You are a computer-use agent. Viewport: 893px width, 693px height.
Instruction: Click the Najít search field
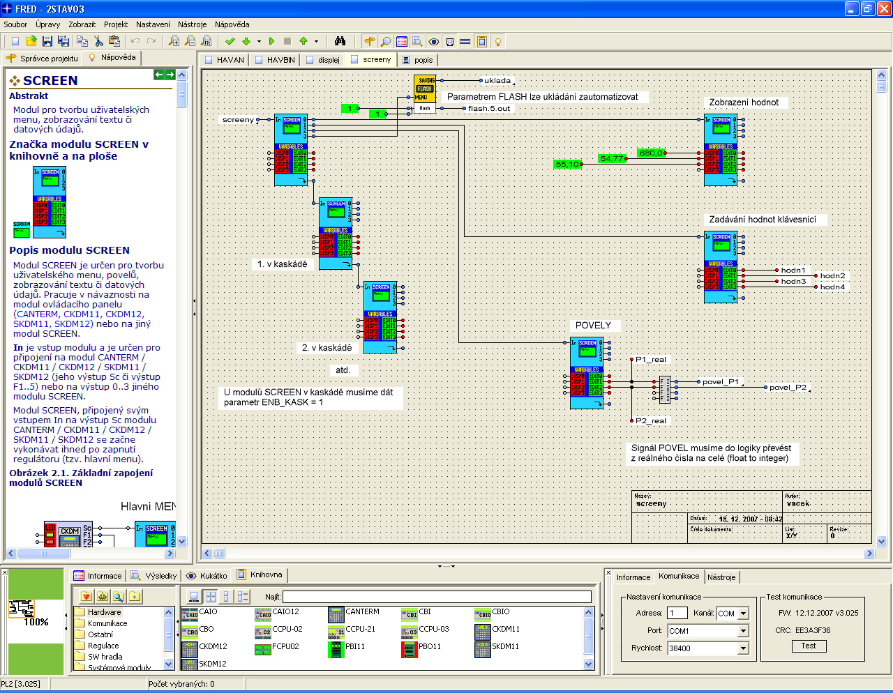[437, 597]
